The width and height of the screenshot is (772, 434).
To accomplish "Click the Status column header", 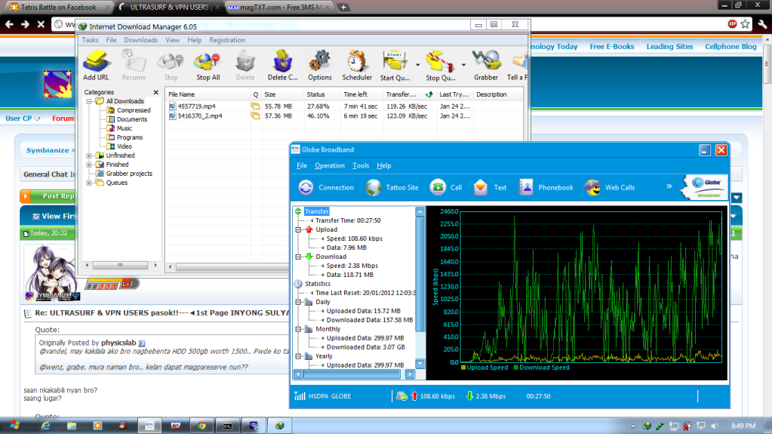I will pyautogui.click(x=322, y=94).
